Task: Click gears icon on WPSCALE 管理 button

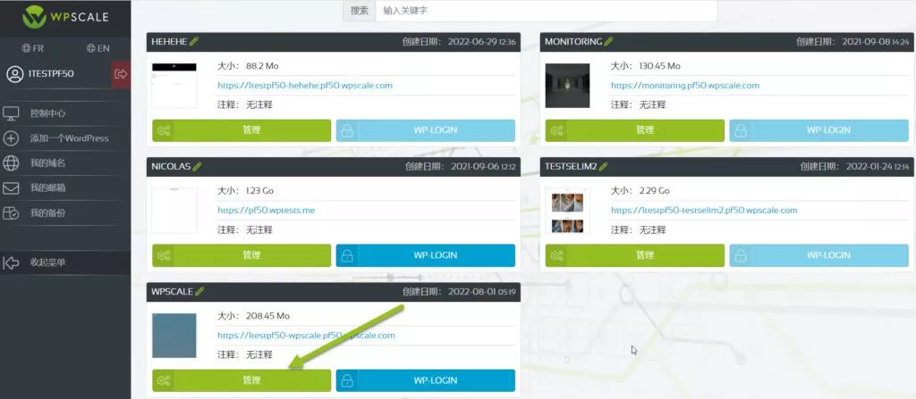Action: 165,380
